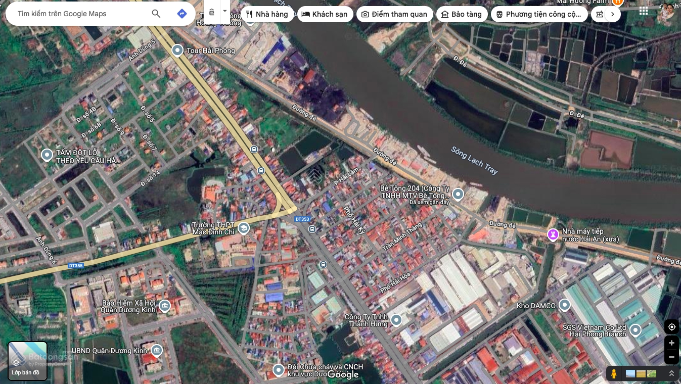Open the Trường THPT Mạc Đĩnh Chi marker
The image size is (681, 384).
click(243, 228)
